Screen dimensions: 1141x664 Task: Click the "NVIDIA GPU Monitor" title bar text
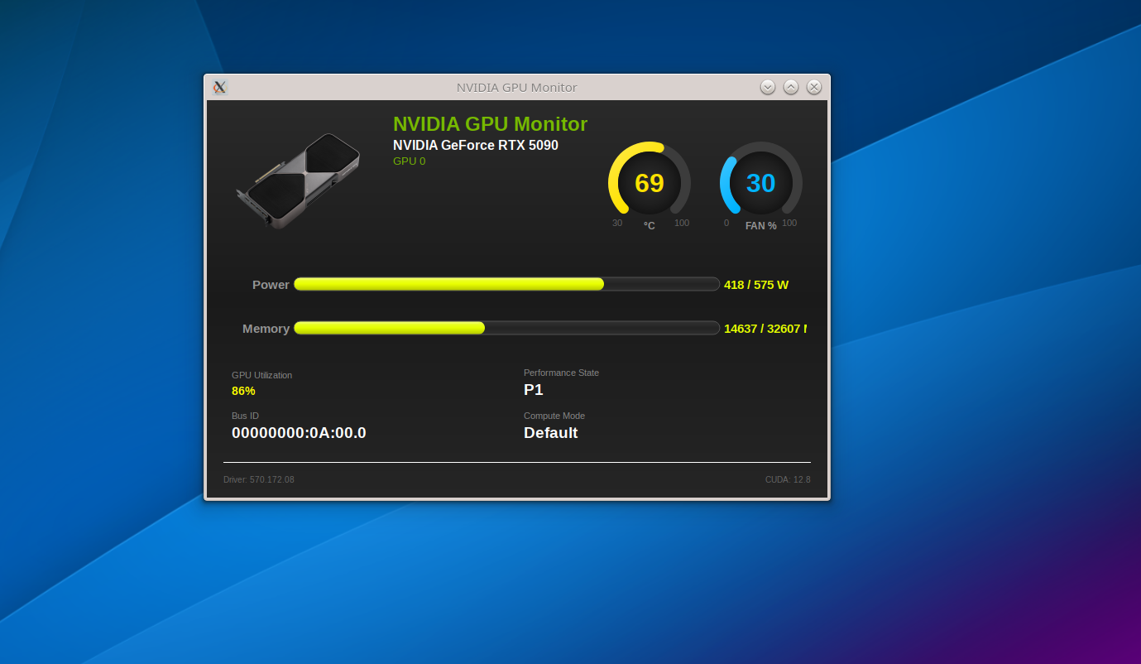coord(517,87)
